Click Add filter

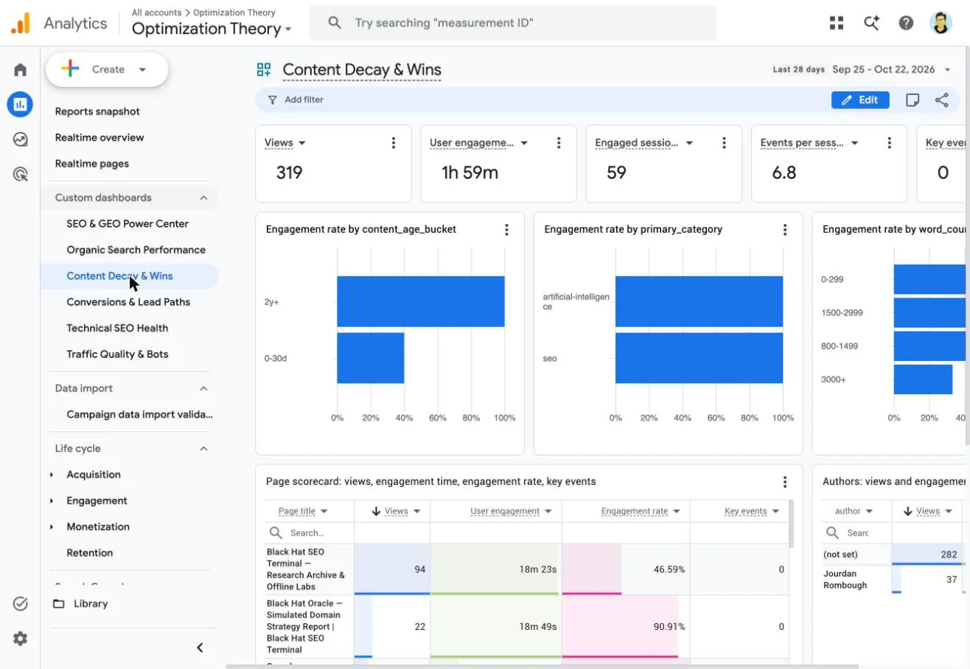tap(295, 100)
